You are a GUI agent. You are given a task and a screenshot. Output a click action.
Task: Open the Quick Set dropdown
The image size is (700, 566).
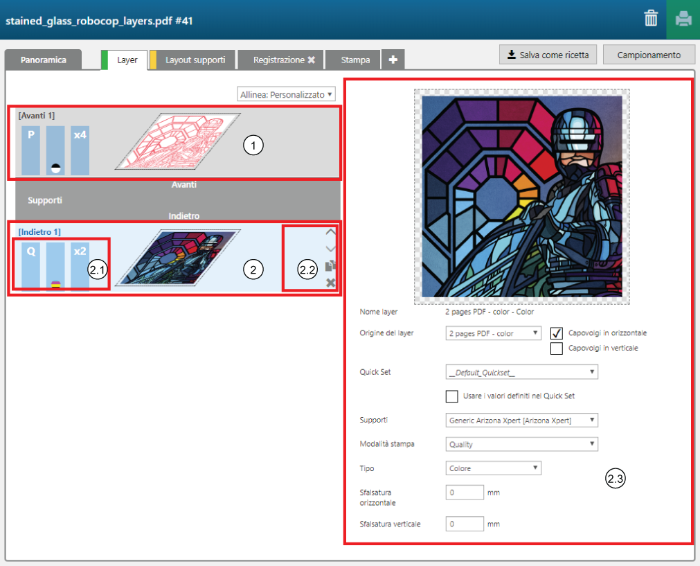click(x=521, y=372)
